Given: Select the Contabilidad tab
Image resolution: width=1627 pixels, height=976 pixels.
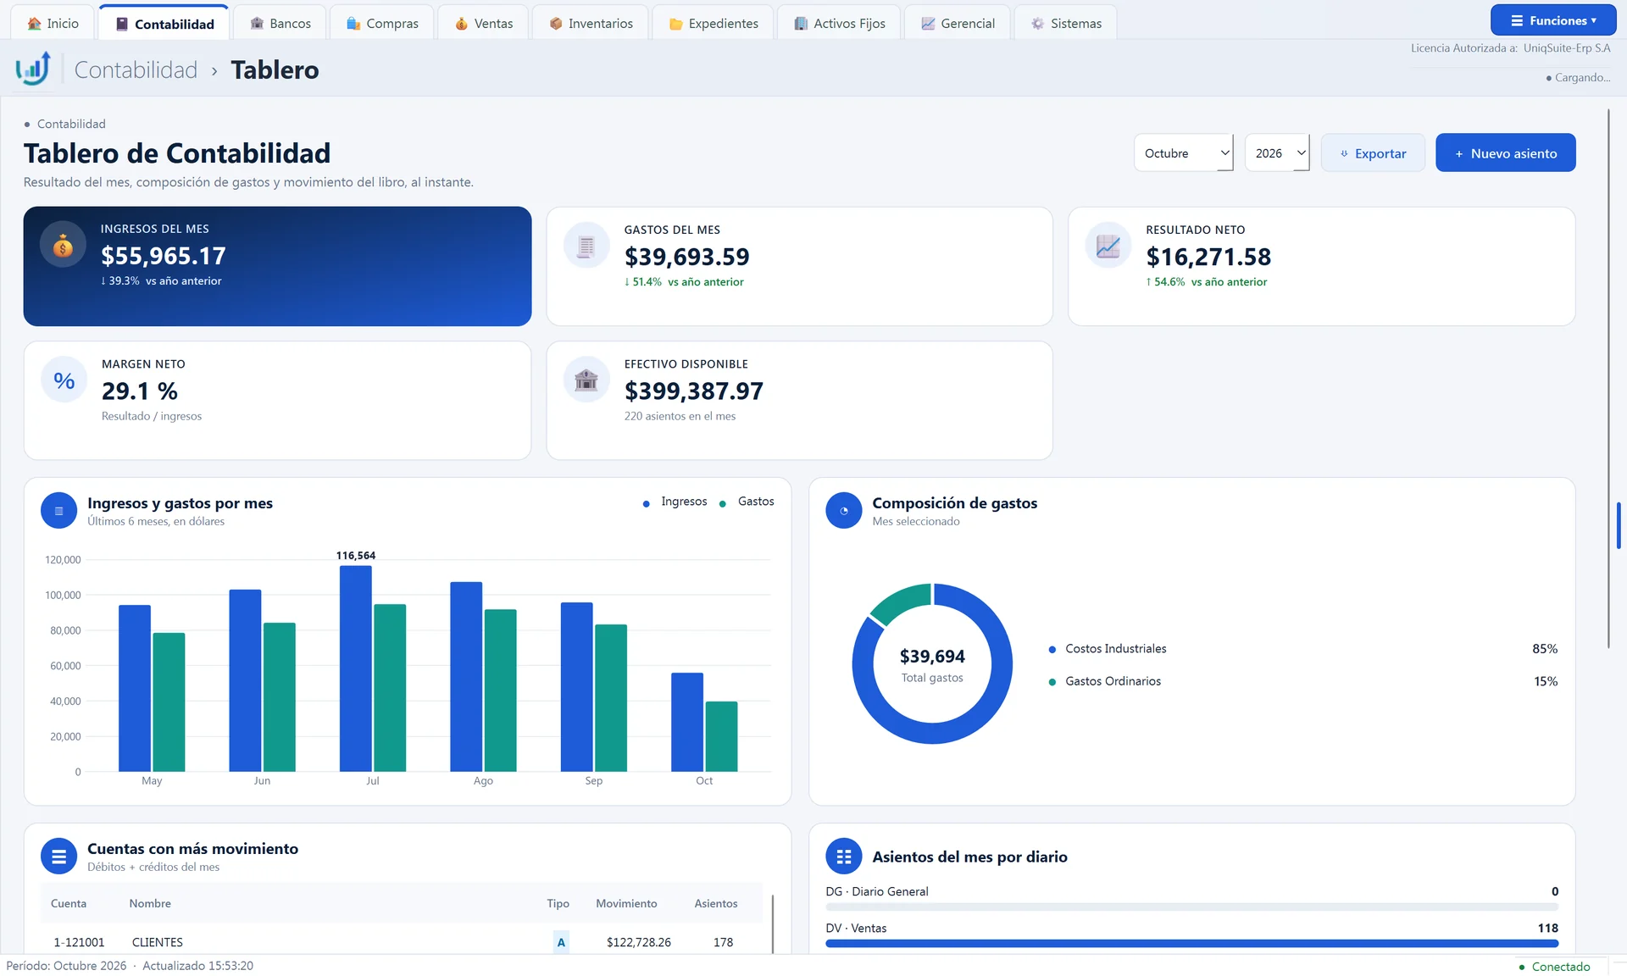Looking at the screenshot, I should 164,24.
